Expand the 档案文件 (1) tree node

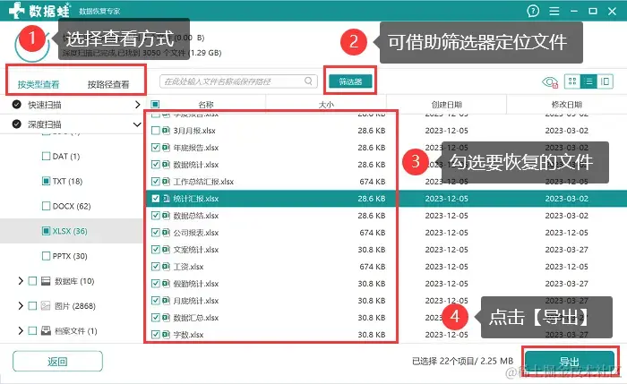coord(21,331)
